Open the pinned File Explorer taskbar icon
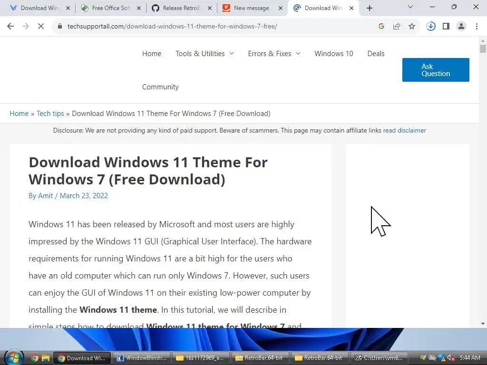Viewport: 487px width, 365px height. 46,358
